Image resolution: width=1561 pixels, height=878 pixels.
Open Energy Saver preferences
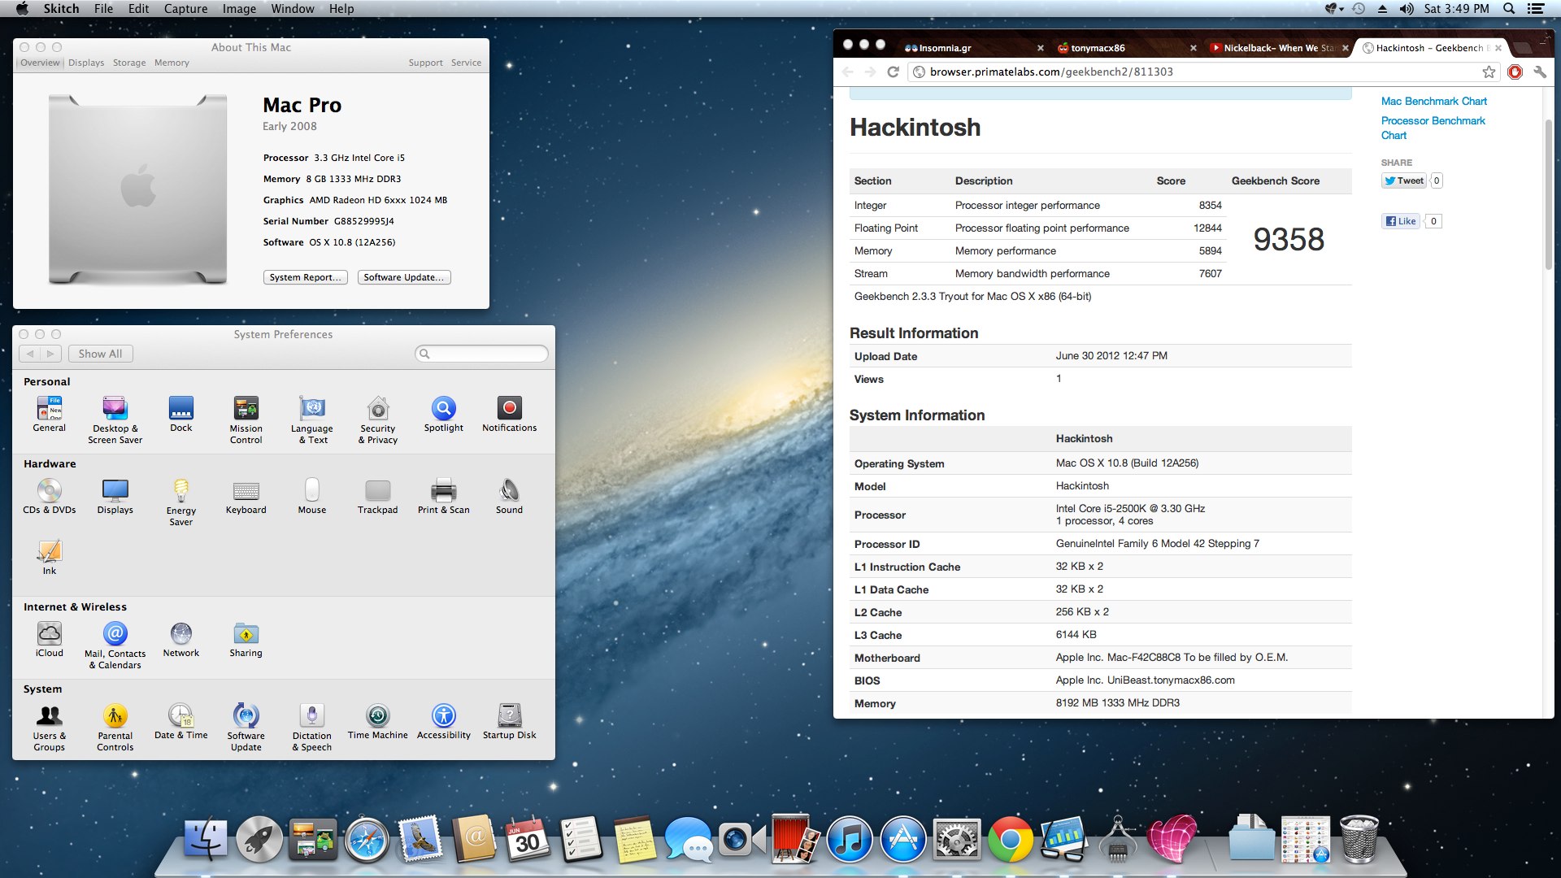coord(181,502)
